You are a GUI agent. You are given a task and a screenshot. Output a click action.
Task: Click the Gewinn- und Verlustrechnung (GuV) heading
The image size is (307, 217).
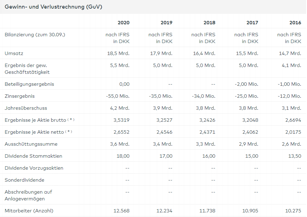point(53,7)
